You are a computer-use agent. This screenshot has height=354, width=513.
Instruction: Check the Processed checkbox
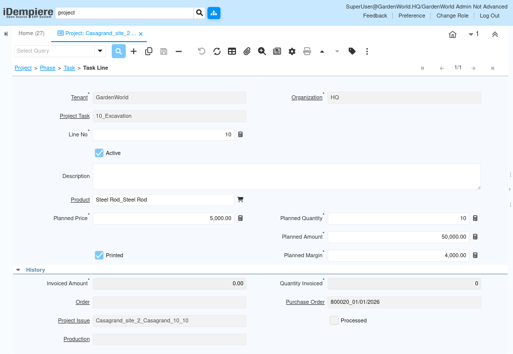[334, 320]
